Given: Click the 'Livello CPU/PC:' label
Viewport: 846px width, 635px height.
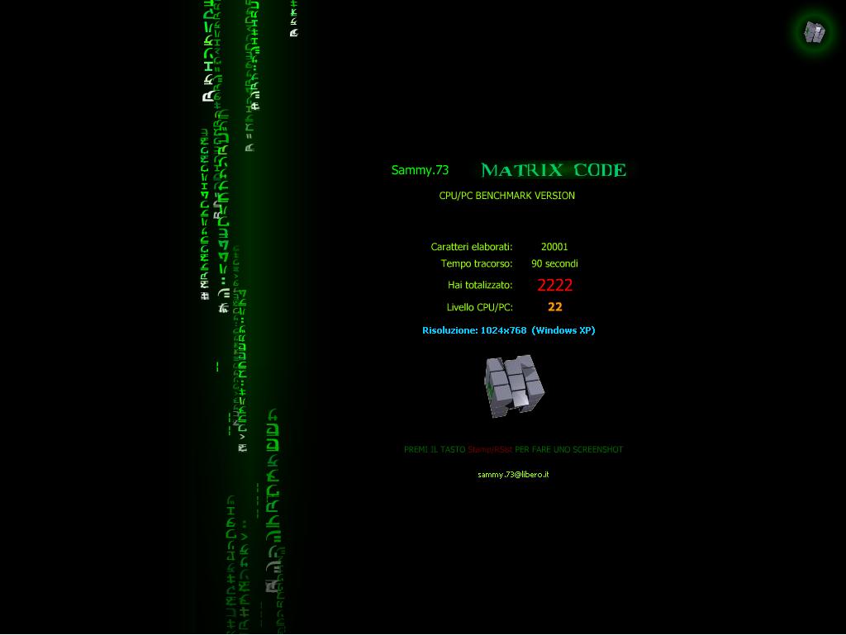Looking at the screenshot, I should point(480,307).
